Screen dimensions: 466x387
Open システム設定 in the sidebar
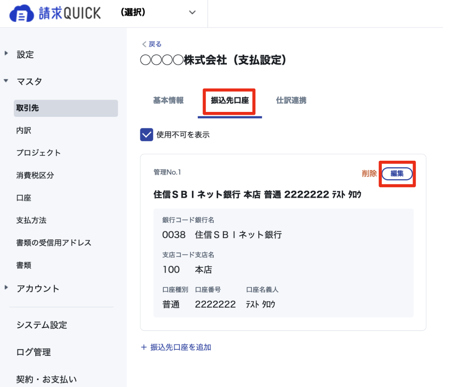pos(42,325)
